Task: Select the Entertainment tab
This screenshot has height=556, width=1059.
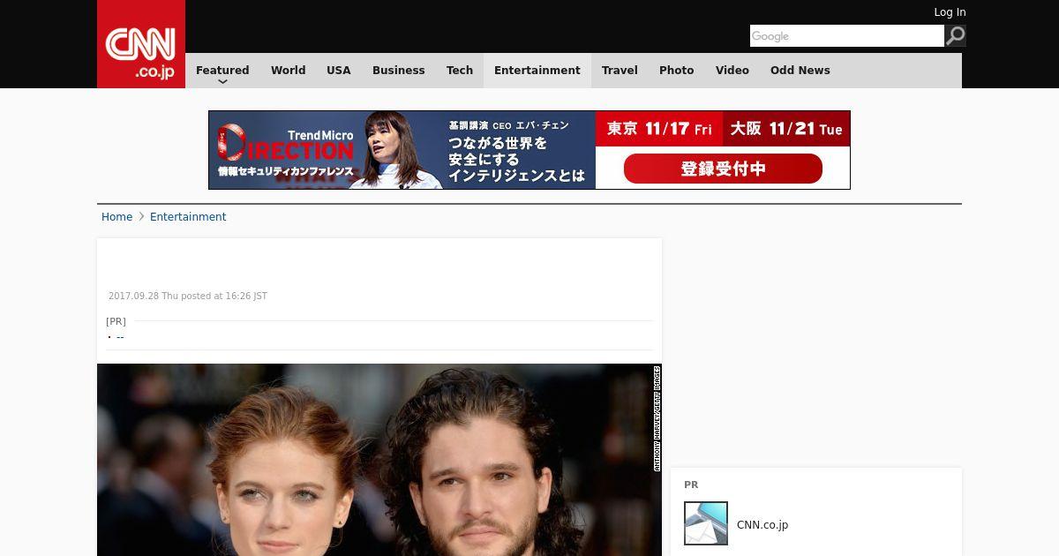Action: [537, 71]
